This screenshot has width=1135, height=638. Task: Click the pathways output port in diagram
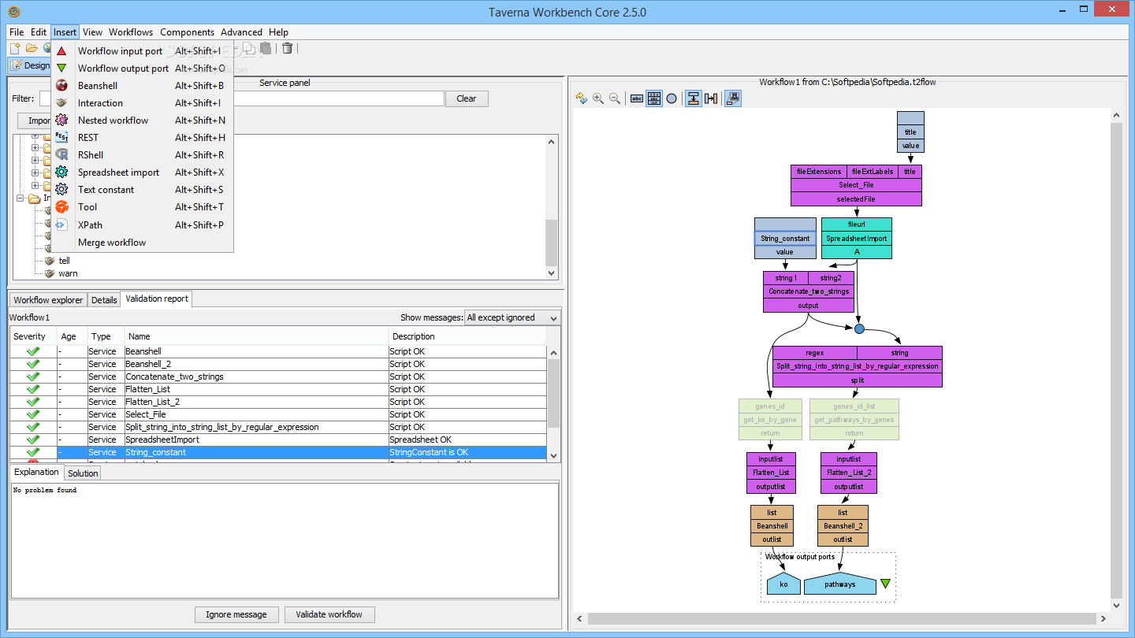[840, 584]
